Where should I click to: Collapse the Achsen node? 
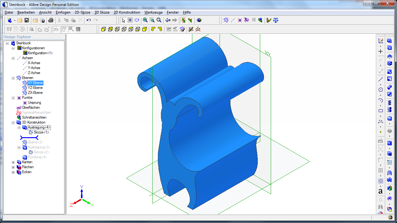coord(13,58)
